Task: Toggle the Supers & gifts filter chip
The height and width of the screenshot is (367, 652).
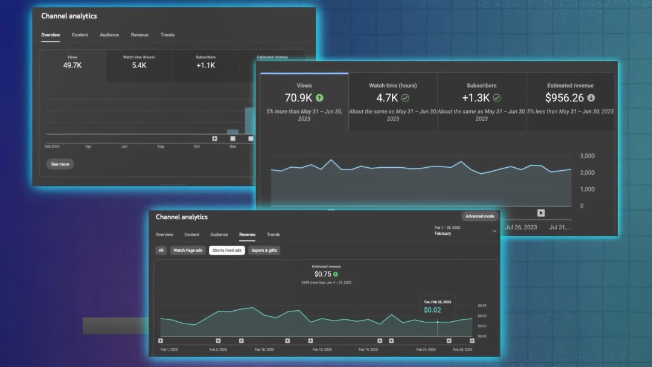Action: [264, 251]
